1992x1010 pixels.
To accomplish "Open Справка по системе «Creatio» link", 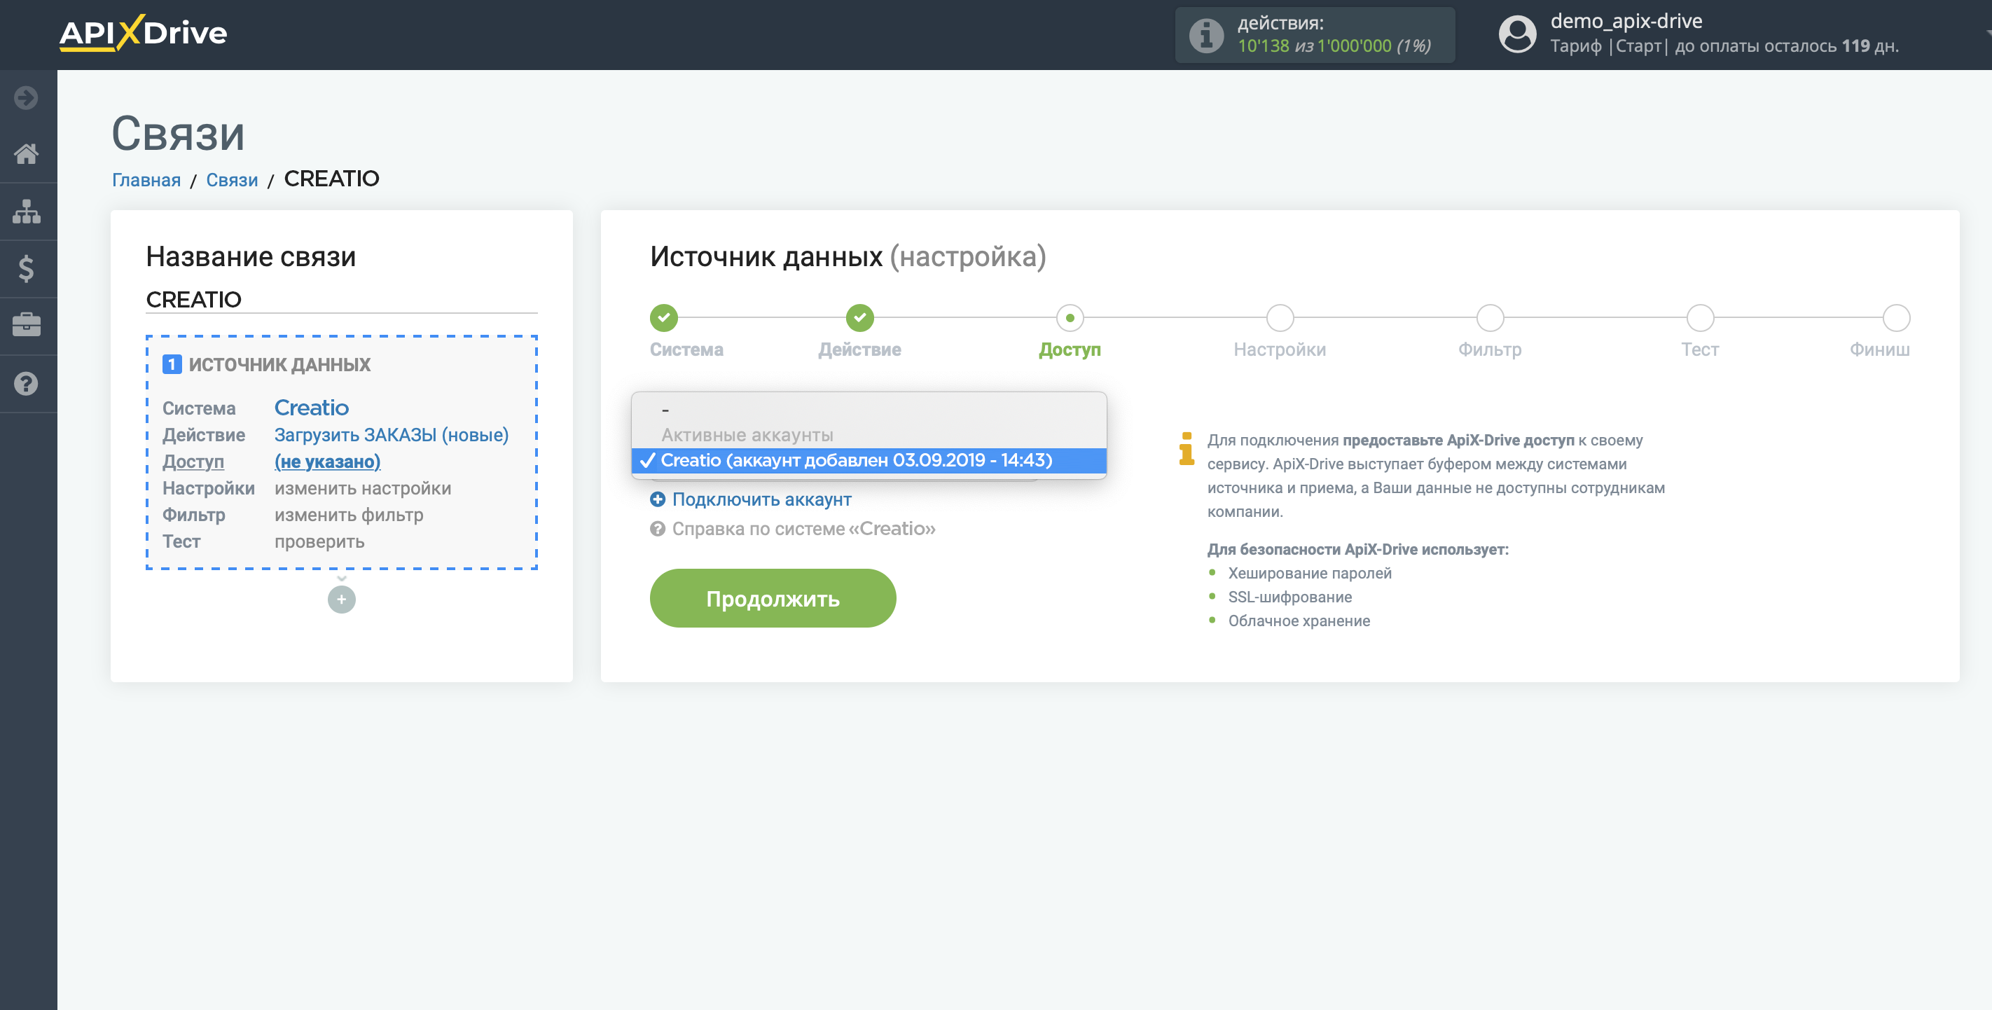I will pos(803,529).
